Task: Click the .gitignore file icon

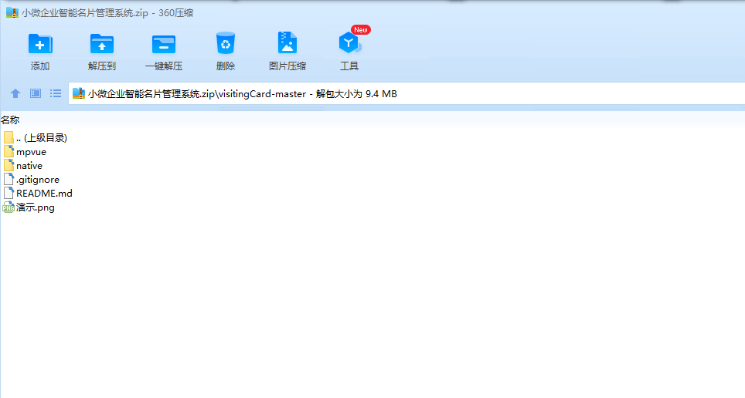Action: click(9, 179)
